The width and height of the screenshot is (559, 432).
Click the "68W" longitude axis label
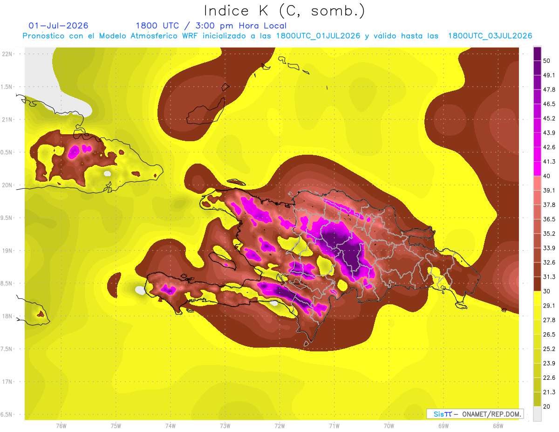(x=498, y=425)
